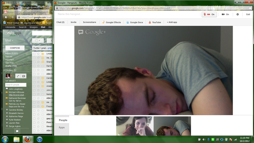
Task: Toggle importance marker on the Caroline email
Action: tap(42, 78)
